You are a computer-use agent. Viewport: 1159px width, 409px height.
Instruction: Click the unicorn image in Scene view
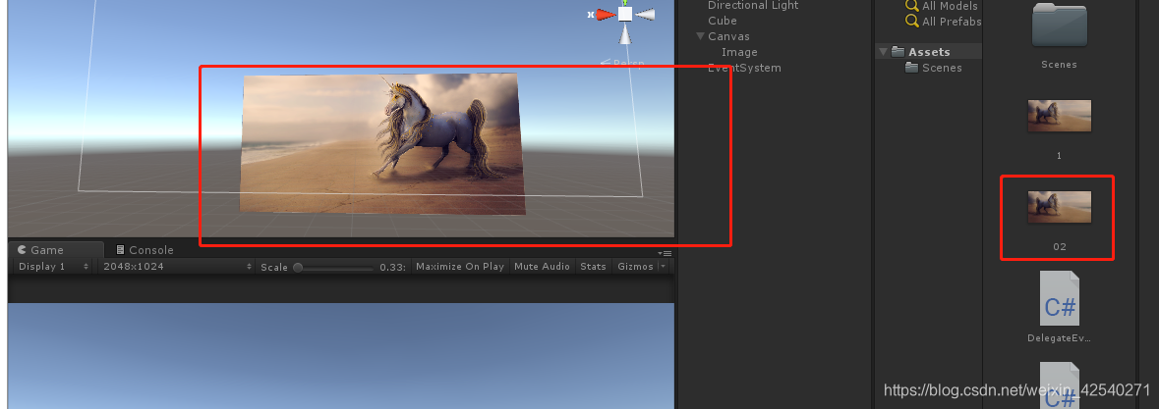pyautogui.click(x=381, y=144)
